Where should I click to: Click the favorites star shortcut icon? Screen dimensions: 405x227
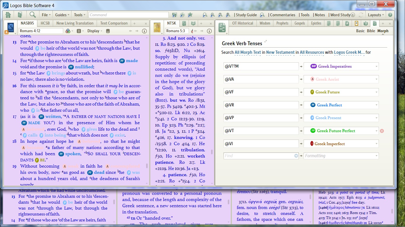[x=190, y=15]
